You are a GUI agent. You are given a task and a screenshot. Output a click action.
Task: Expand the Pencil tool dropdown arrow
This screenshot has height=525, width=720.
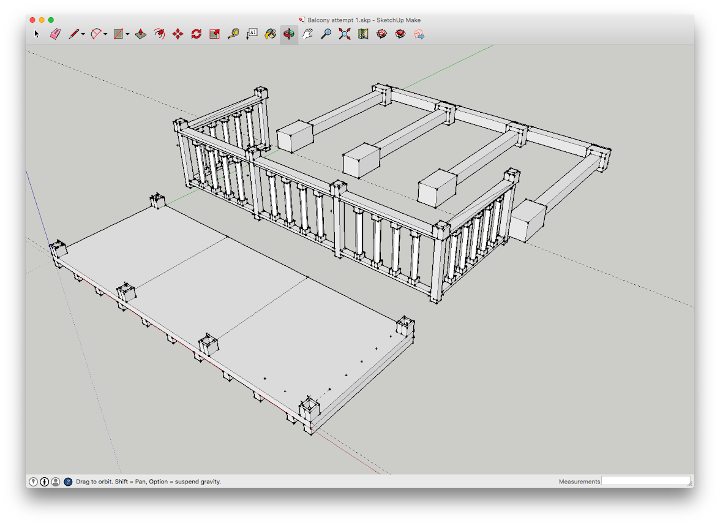83,35
